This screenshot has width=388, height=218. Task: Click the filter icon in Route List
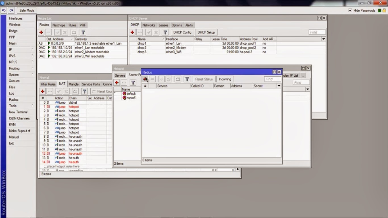tap(83, 32)
